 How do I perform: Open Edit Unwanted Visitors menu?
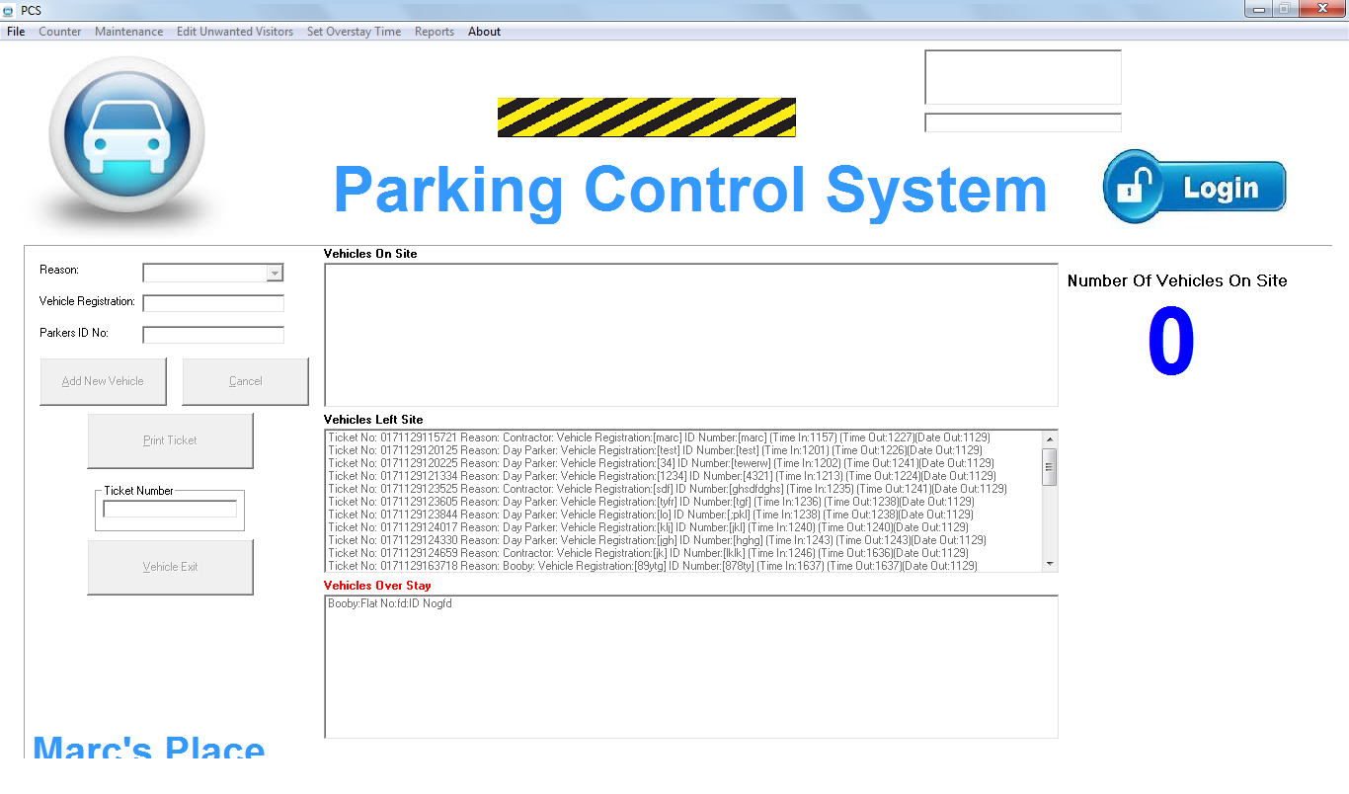point(234,32)
